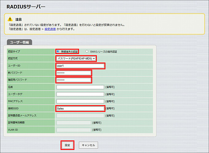Image resolution: width=209 pixels, height=153 pixels.
Task: Click the 新パスワード field
Action: (73, 73)
